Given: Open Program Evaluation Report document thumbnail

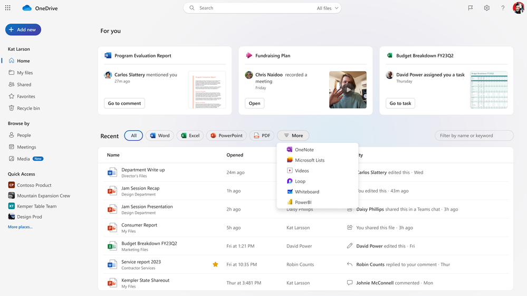Looking at the screenshot, I should coord(207,90).
